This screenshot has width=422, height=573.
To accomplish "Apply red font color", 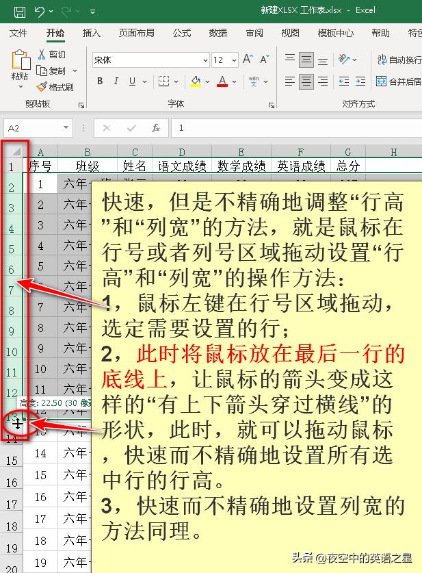I will click(222, 81).
